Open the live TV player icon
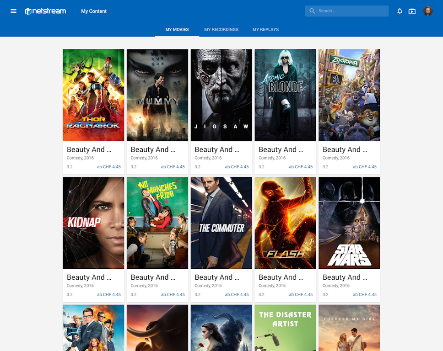Image resolution: width=443 pixels, height=351 pixels. coord(412,11)
